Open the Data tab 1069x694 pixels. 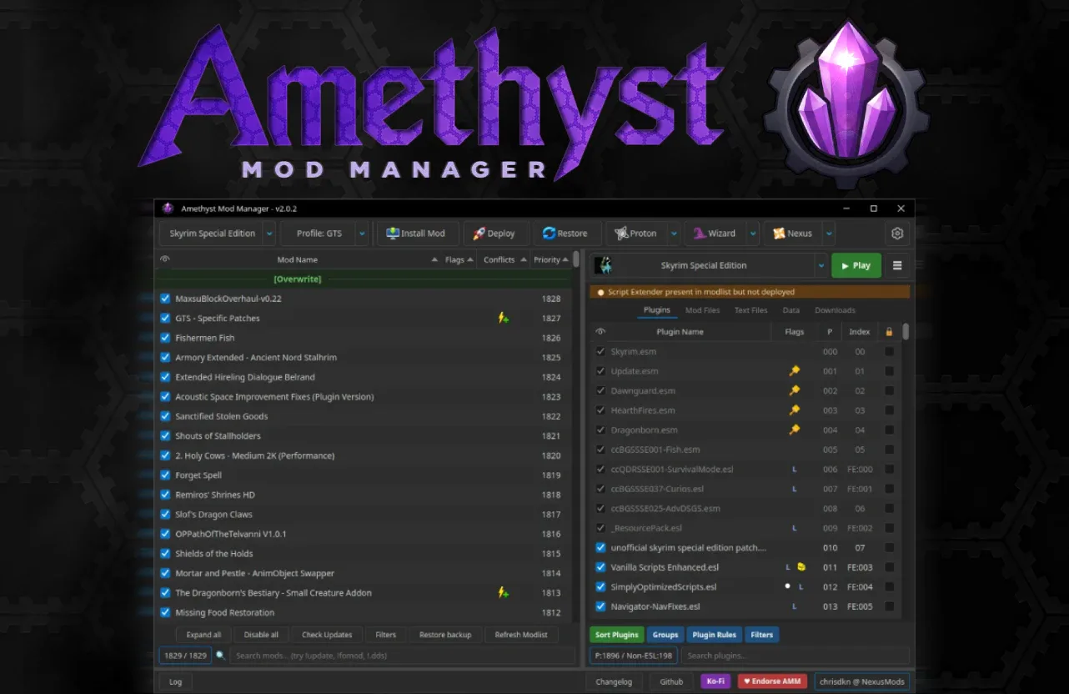[791, 310]
